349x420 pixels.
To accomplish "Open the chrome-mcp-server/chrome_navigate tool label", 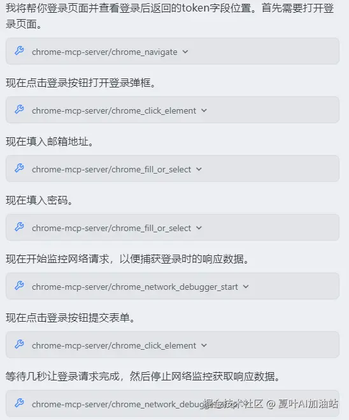I will tap(104, 52).
